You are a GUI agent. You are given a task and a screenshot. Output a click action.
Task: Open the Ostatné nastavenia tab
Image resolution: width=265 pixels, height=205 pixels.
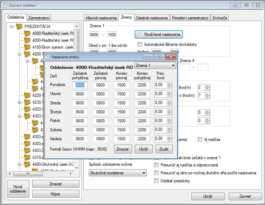tap(152, 18)
